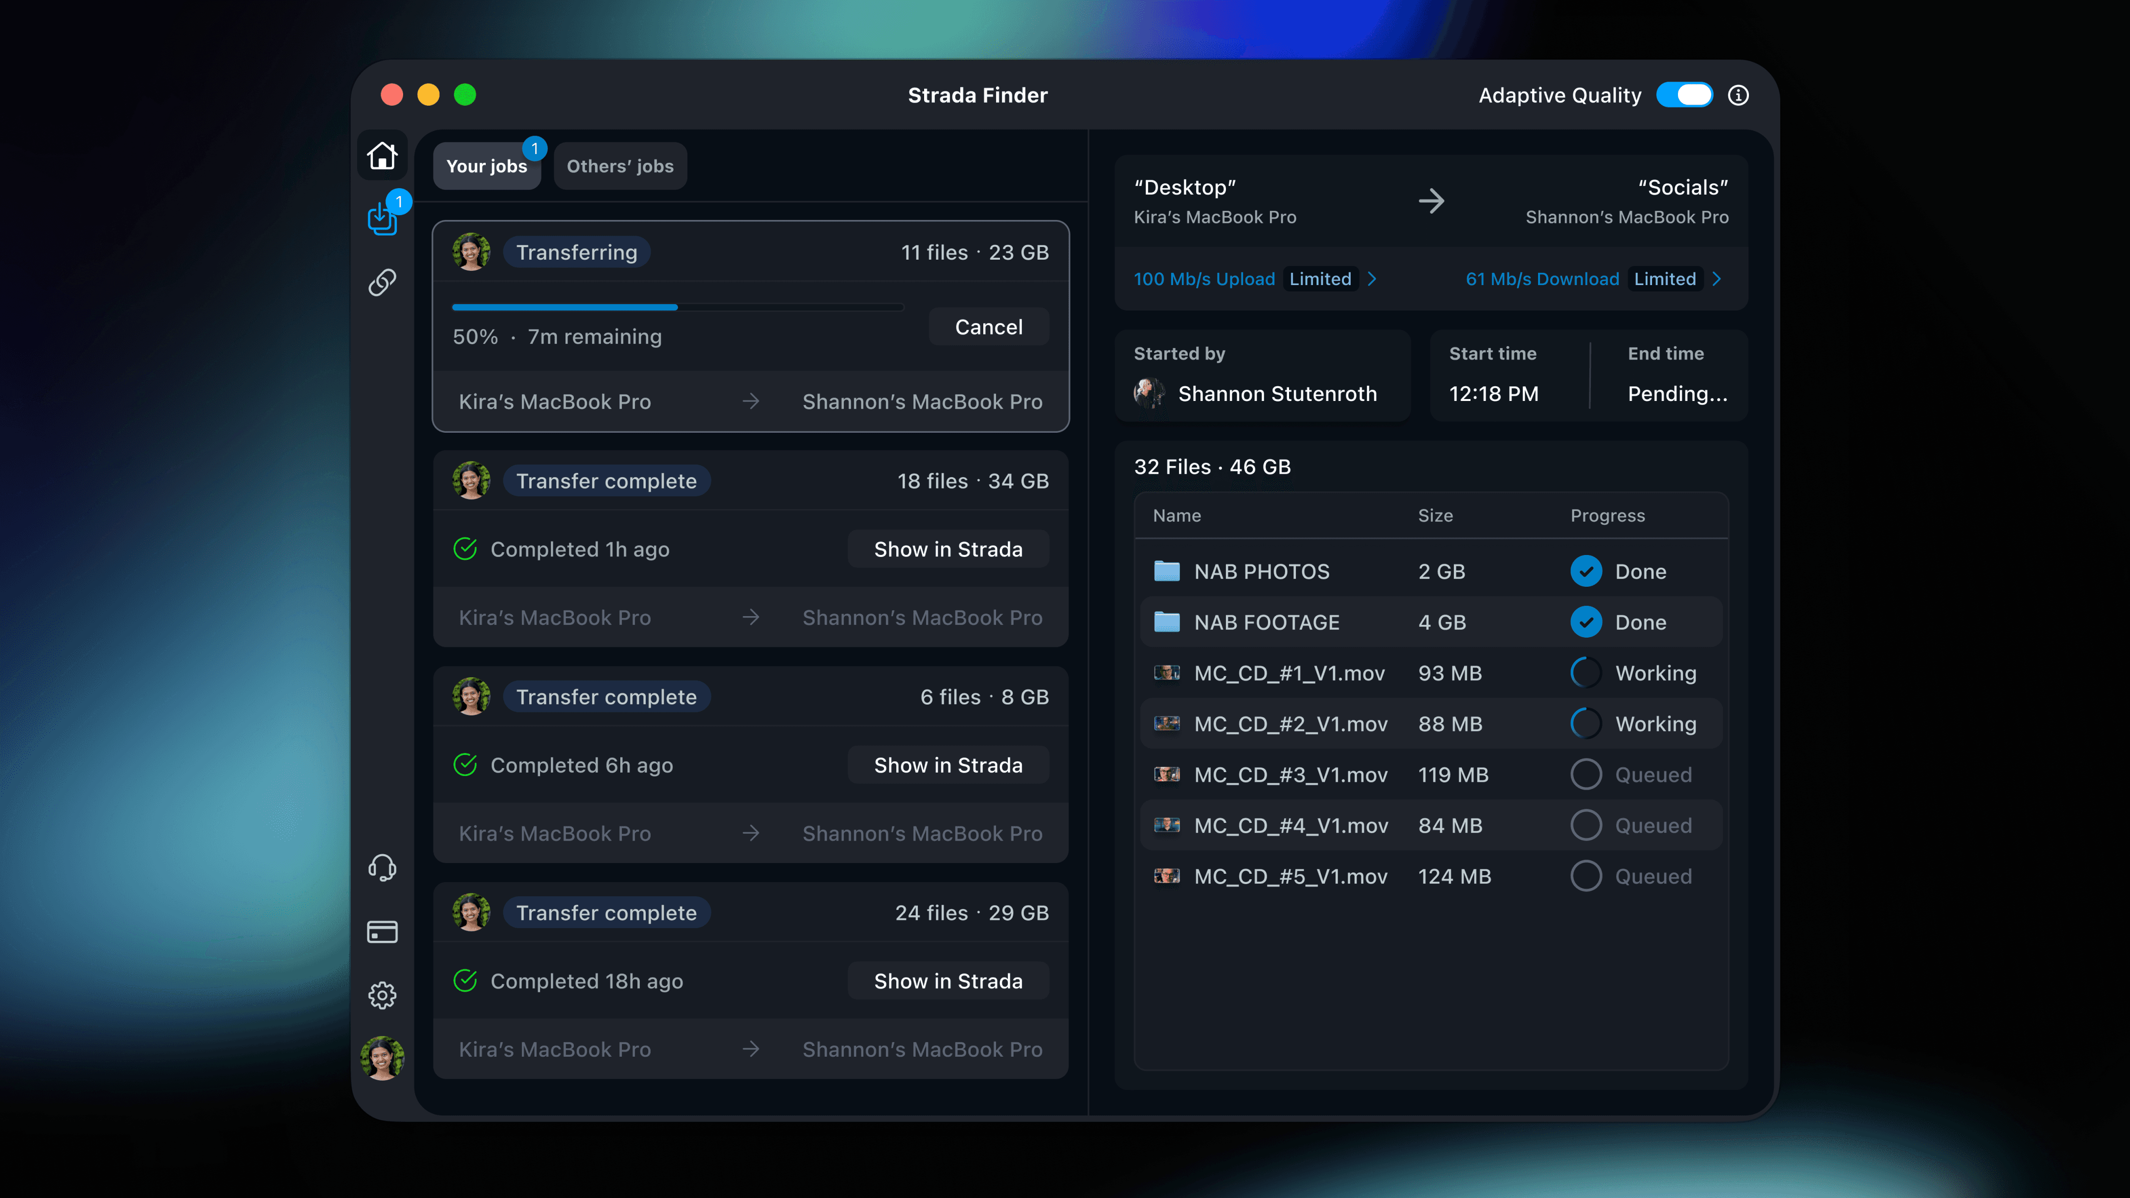Select the Transferring 11 files job card
2130x1198 pixels.
pyautogui.click(x=751, y=326)
